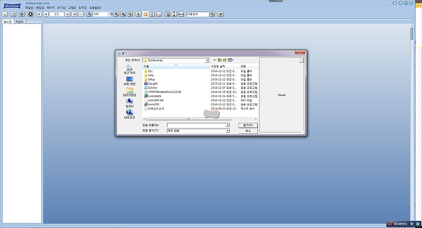Click the main viewer vertical scrollbar thumb
The height and width of the screenshot is (228, 422).
pyautogui.click(x=412, y=34)
